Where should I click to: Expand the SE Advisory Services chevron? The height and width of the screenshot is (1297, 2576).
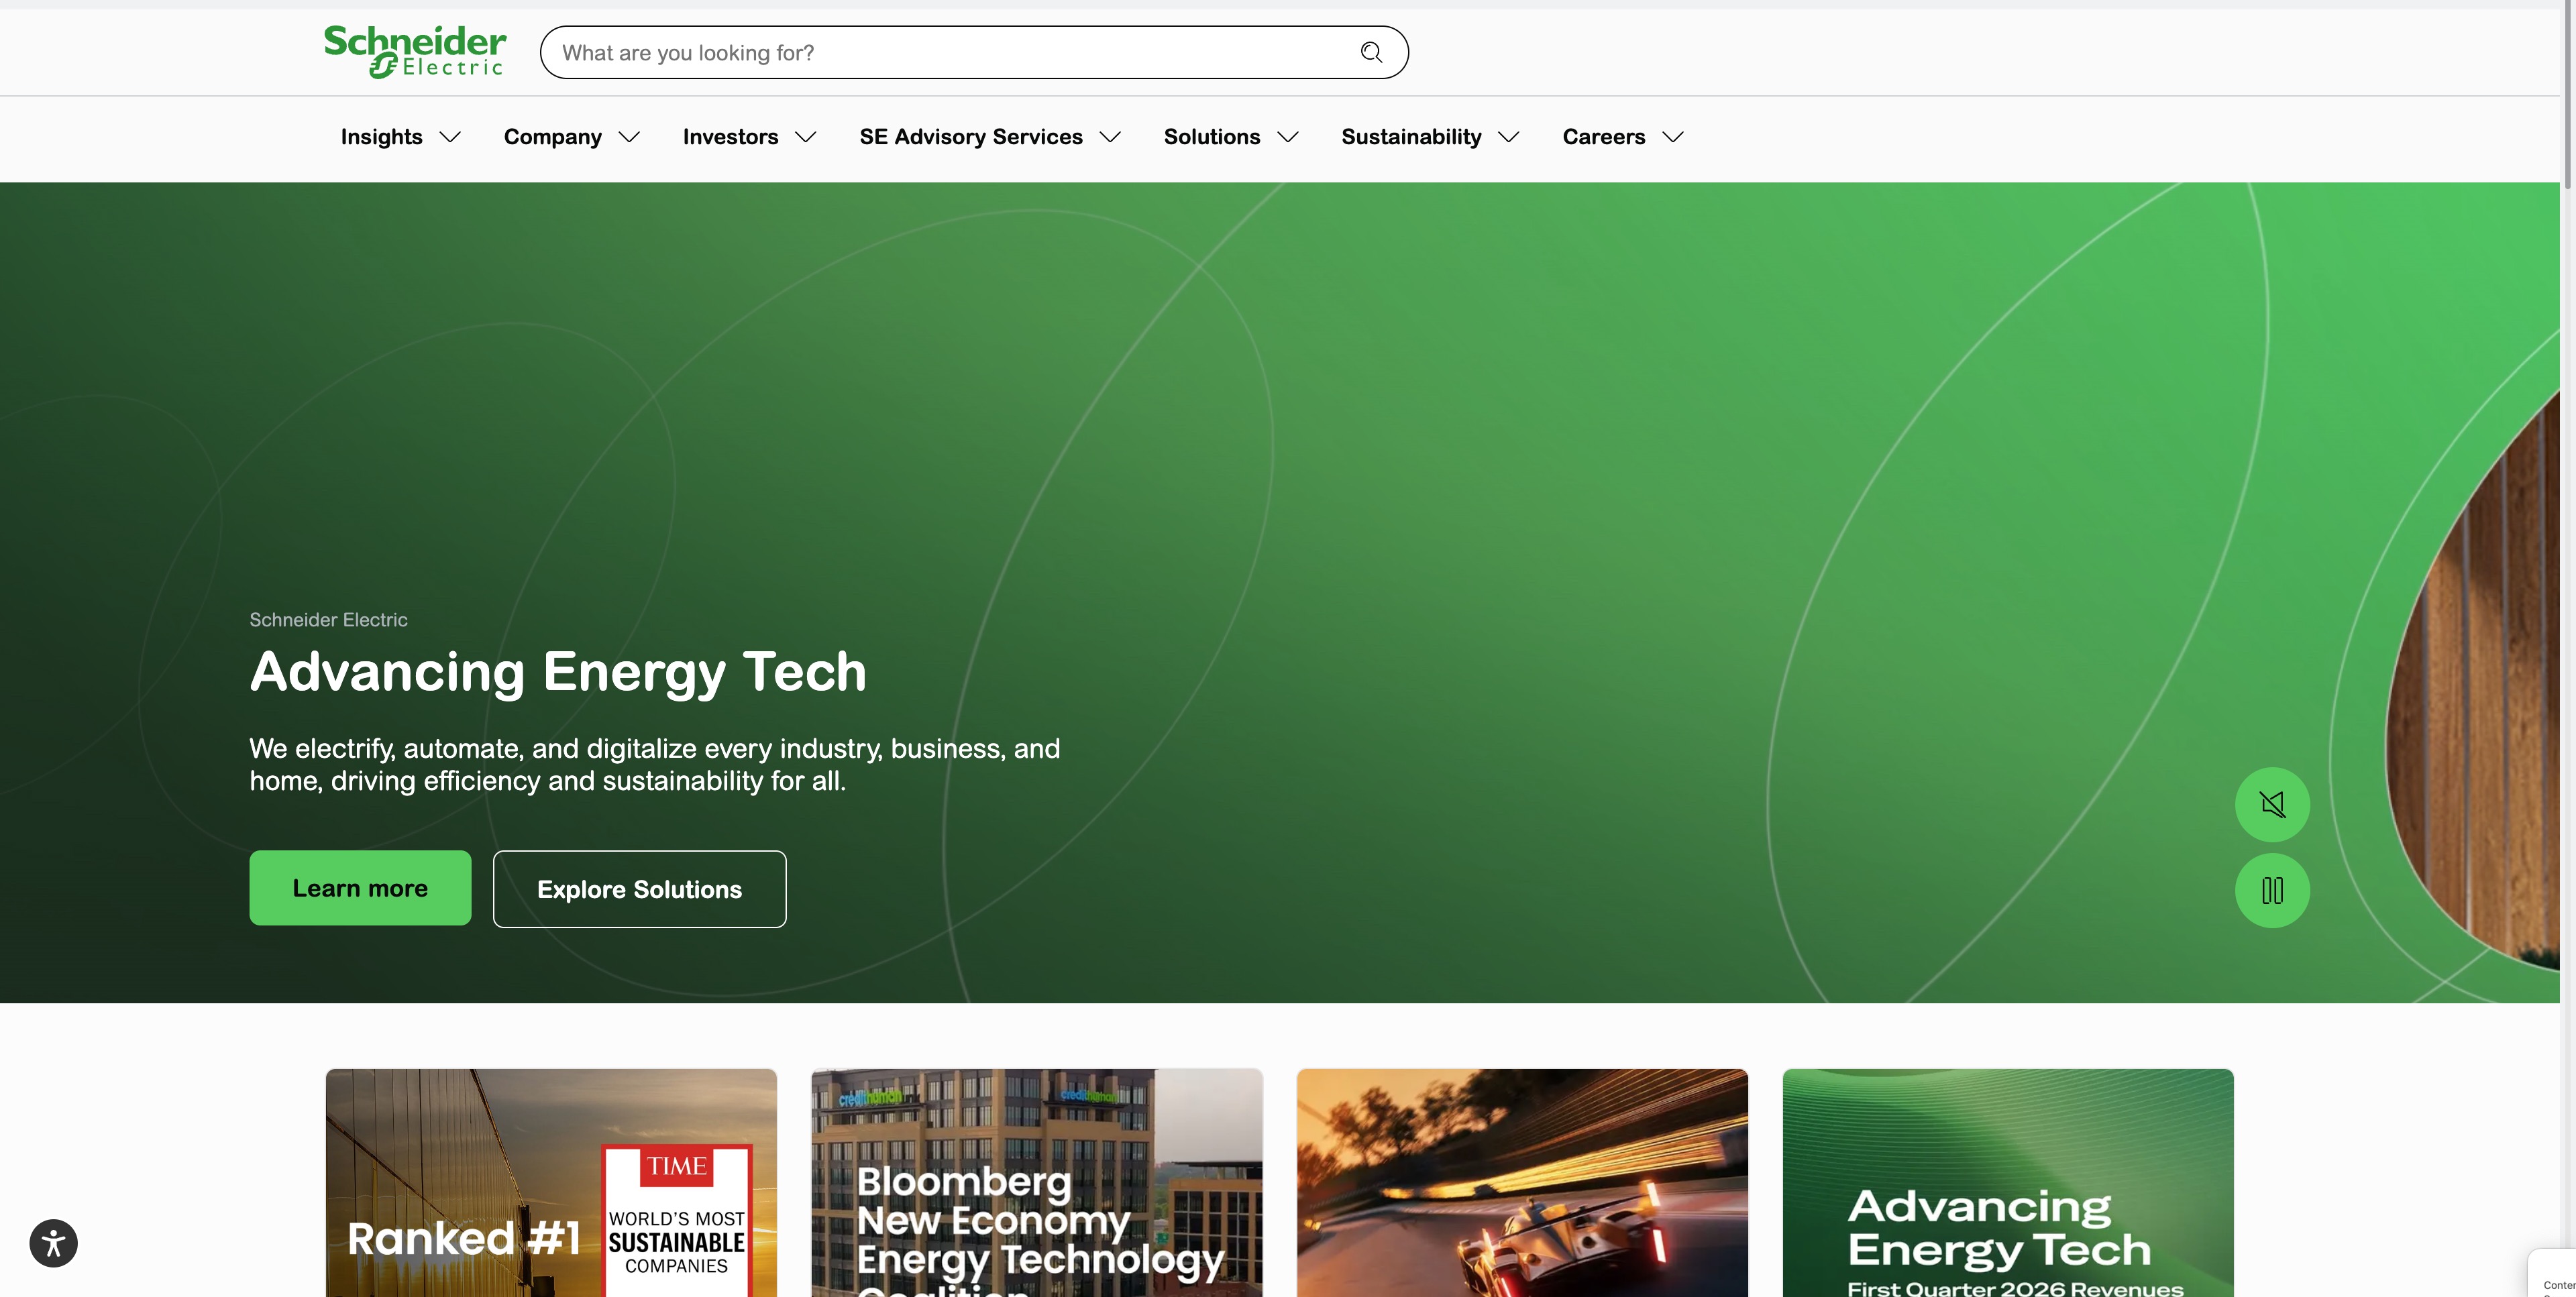click(1111, 137)
